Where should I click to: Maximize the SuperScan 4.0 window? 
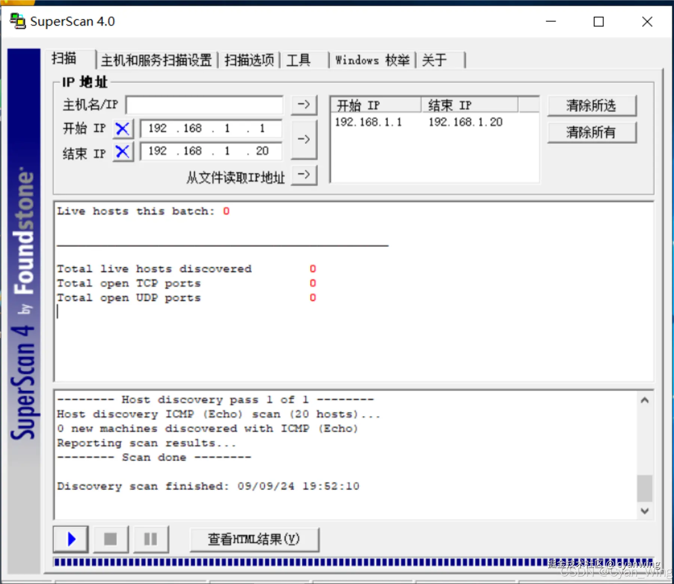pyautogui.click(x=599, y=21)
